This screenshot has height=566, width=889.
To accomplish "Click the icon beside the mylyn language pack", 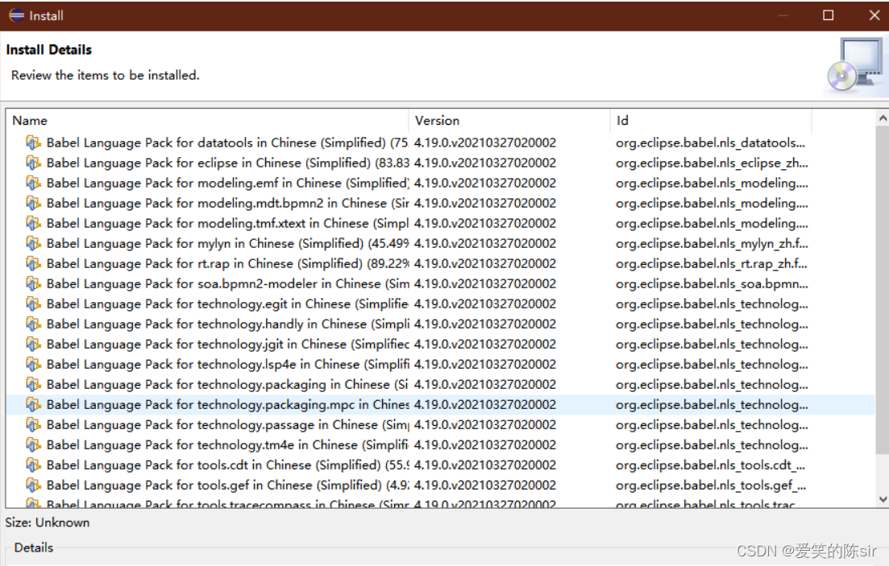I will point(34,244).
